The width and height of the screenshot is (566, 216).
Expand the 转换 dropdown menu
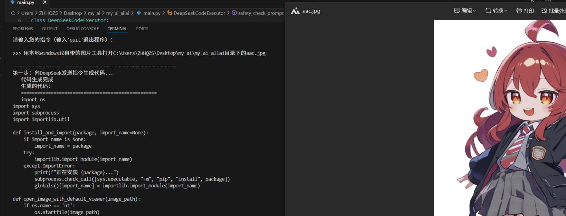coord(496,11)
